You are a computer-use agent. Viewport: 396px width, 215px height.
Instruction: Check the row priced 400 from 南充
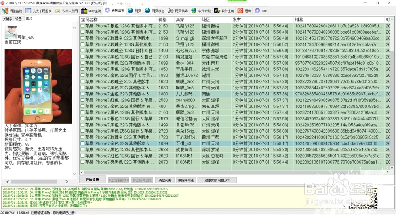(82, 107)
